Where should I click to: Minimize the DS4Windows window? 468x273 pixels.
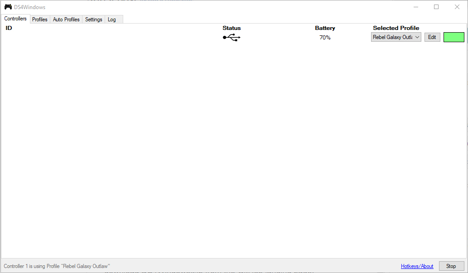415,7
